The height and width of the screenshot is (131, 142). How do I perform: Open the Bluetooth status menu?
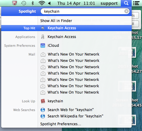pyautogui.click(x=32, y=3)
